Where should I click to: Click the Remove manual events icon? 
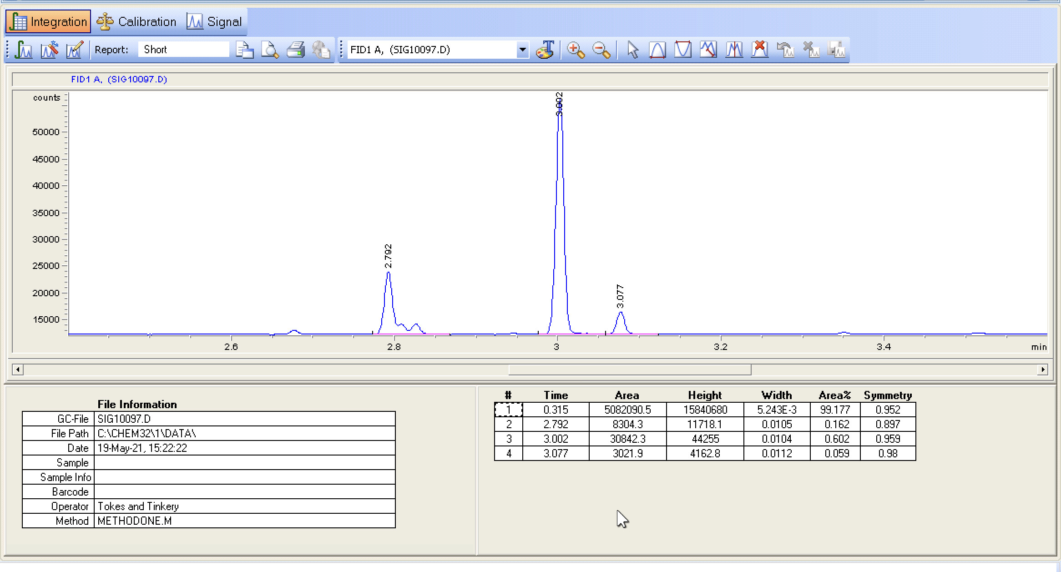(811, 50)
